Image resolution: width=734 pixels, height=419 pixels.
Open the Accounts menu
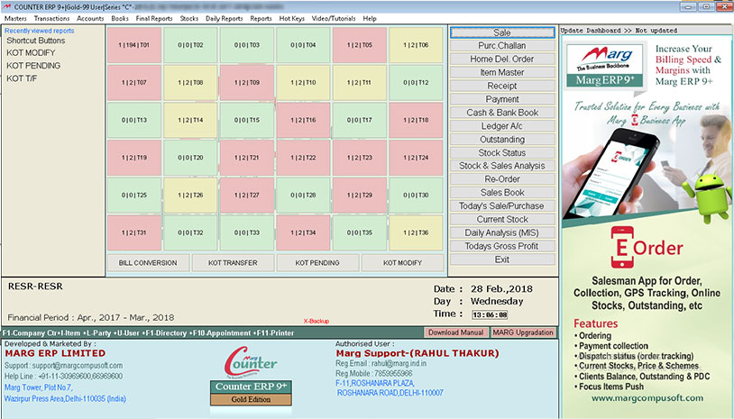90,19
